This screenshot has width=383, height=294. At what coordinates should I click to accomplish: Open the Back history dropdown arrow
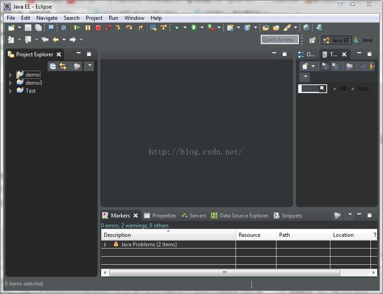[64, 39]
